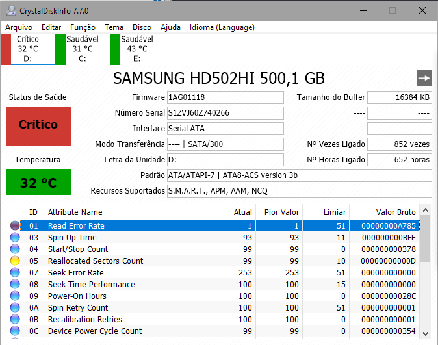Click the Spin Retry Count status orb
The width and height of the screenshot is (438, 345).
click(15, 307)
